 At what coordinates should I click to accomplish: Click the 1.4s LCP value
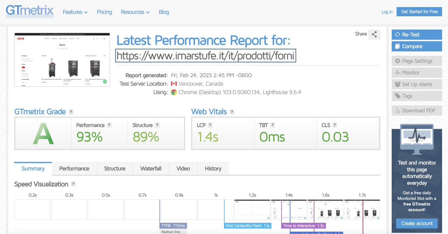pyautogui.click(x=208, y=137)
